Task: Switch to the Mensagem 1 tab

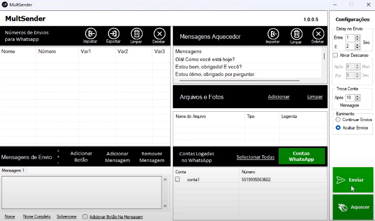Action: coord(13,171)
